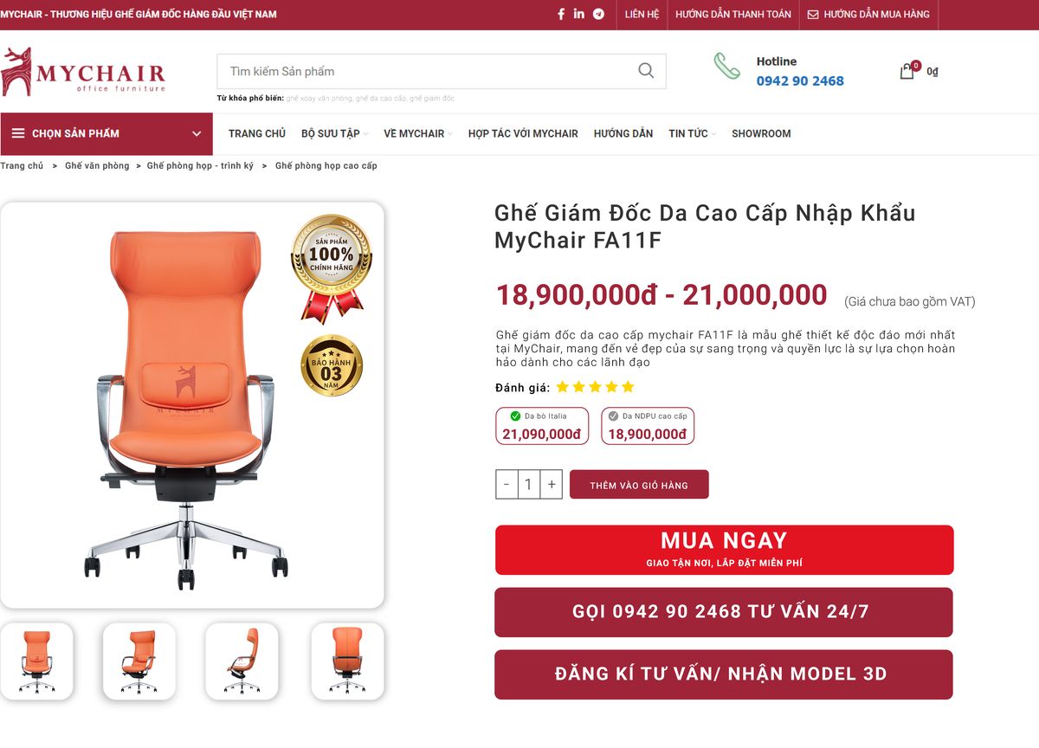Expand the Bộ sưu tập menu

[334, 133]
